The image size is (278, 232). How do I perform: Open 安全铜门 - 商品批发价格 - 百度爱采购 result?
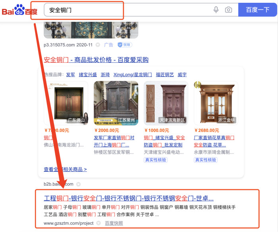point(96,60)
